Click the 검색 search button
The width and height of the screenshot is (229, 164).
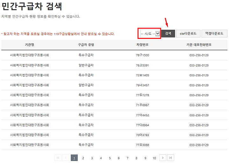coord(168,34)
